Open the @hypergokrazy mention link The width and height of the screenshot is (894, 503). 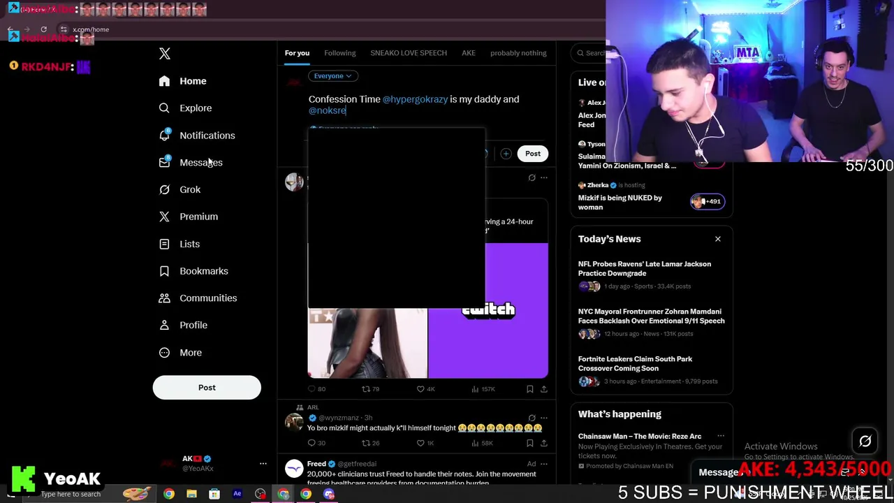click(x=415, y=99)
